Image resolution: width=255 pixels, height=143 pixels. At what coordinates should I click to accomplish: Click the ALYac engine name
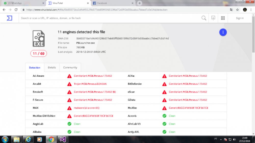131,76
